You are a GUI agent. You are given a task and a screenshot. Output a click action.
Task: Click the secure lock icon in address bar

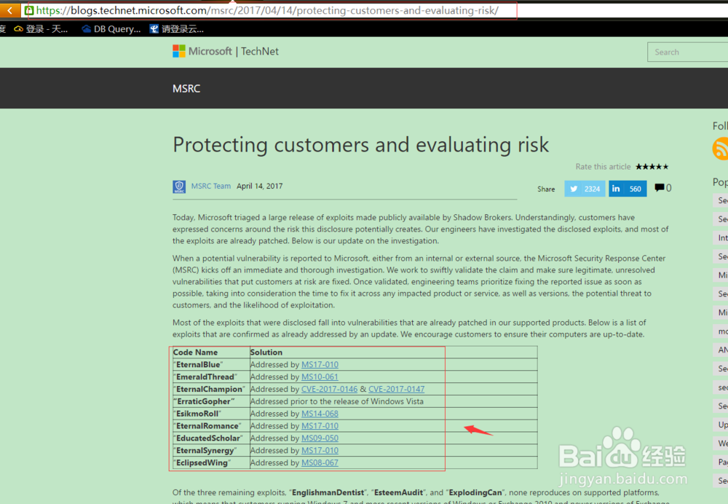pos(29,10)
